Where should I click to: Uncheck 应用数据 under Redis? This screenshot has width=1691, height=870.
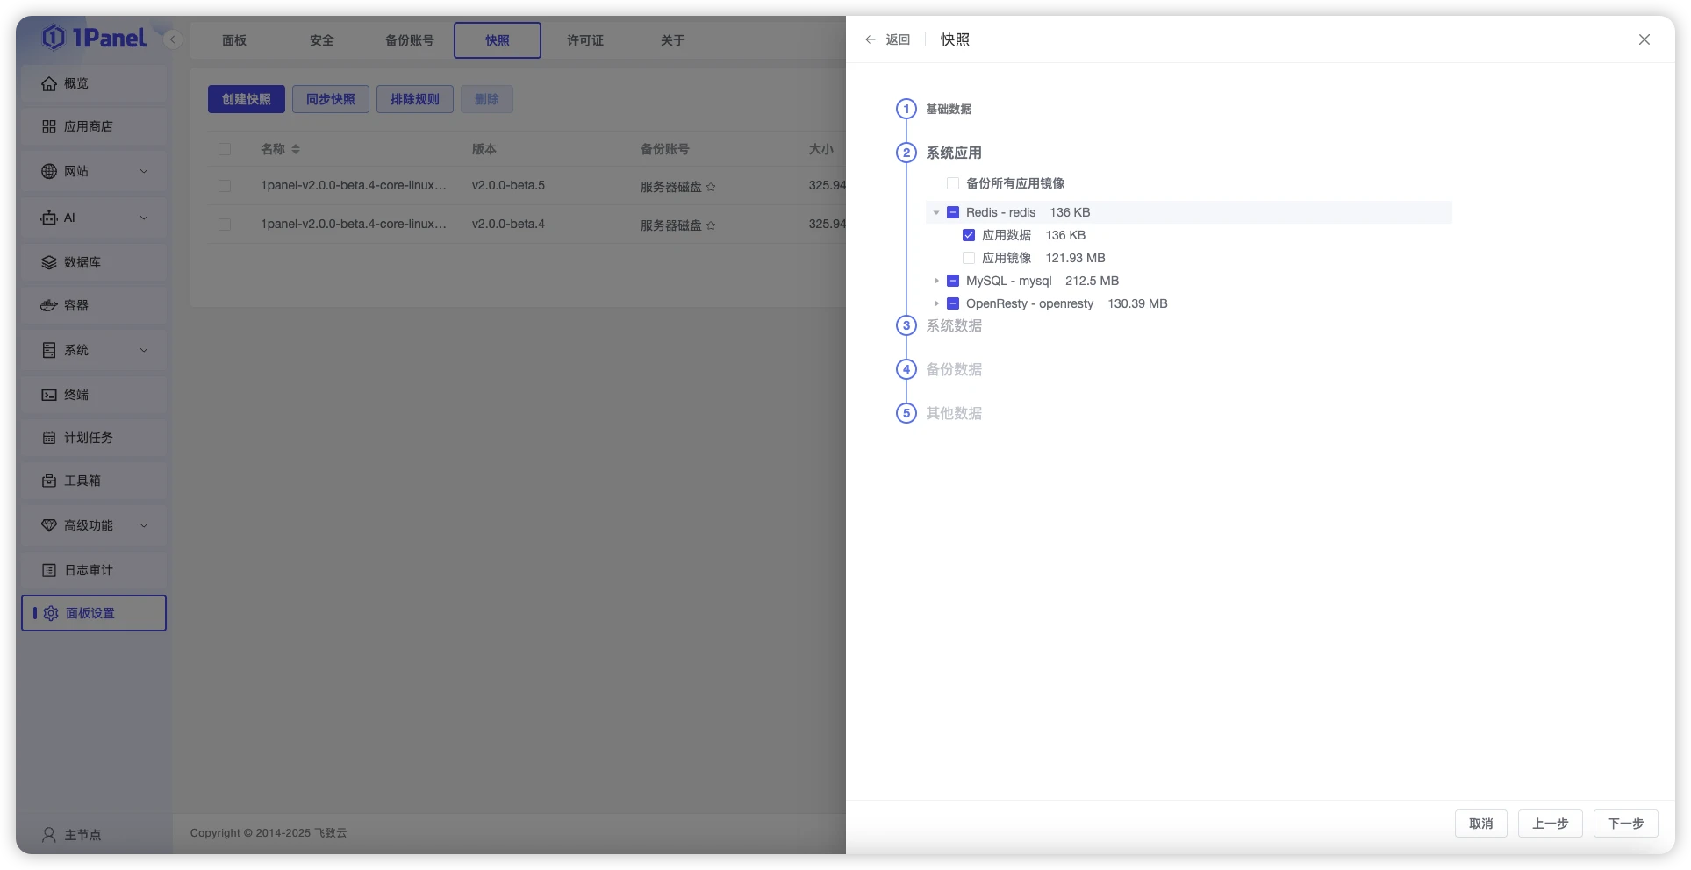[968, 234]
